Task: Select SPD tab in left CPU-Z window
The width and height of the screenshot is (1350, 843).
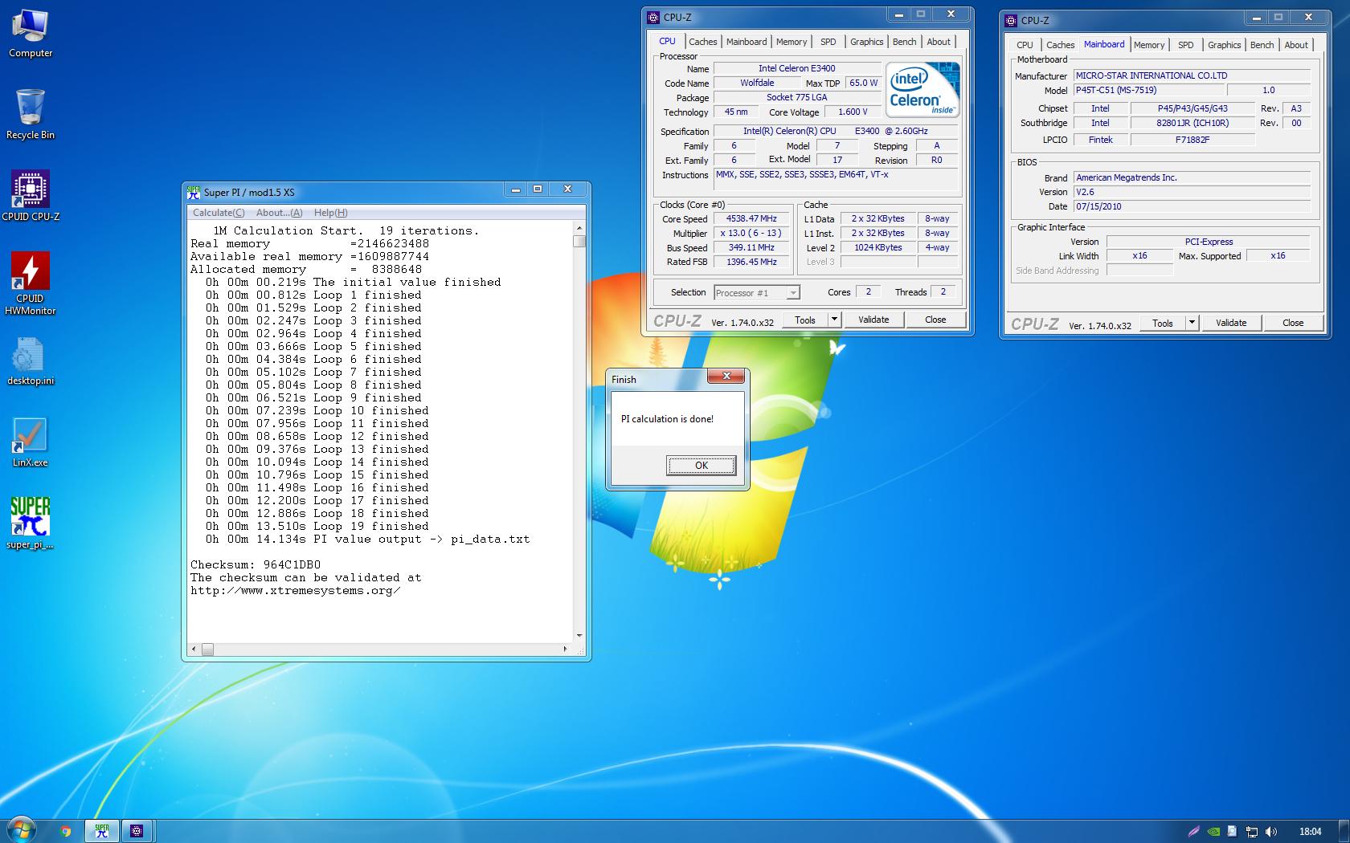Action: (828, 42)
